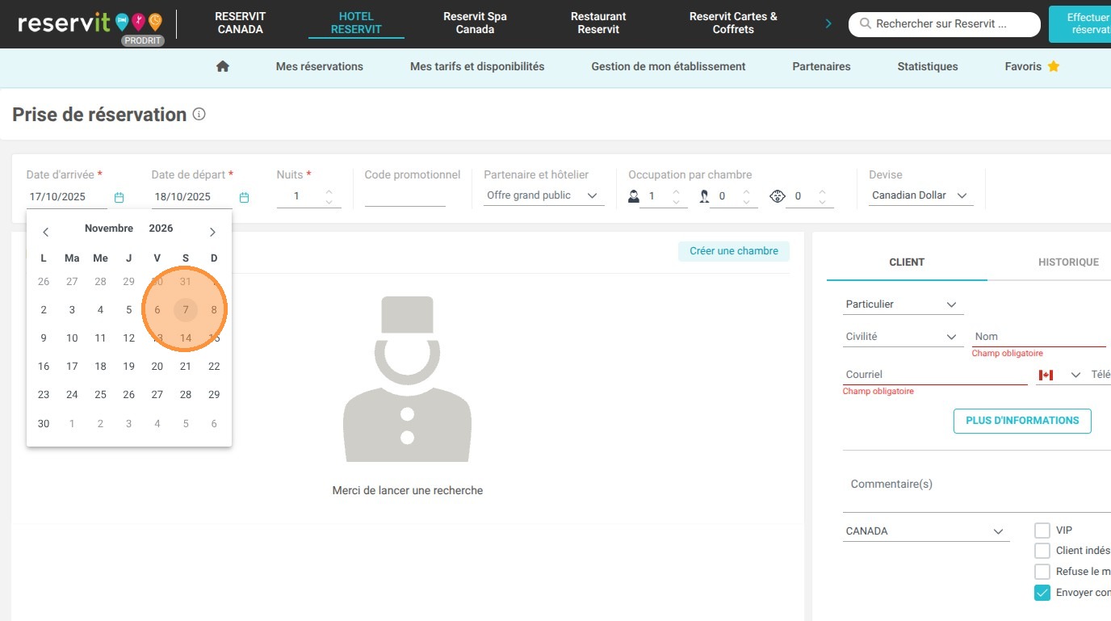Click the Code promotionnel field
This screenshot has height=621, width=1111.
coord(405,196)
